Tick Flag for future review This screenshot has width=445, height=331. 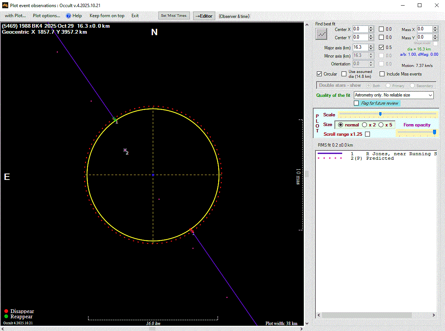356,103
